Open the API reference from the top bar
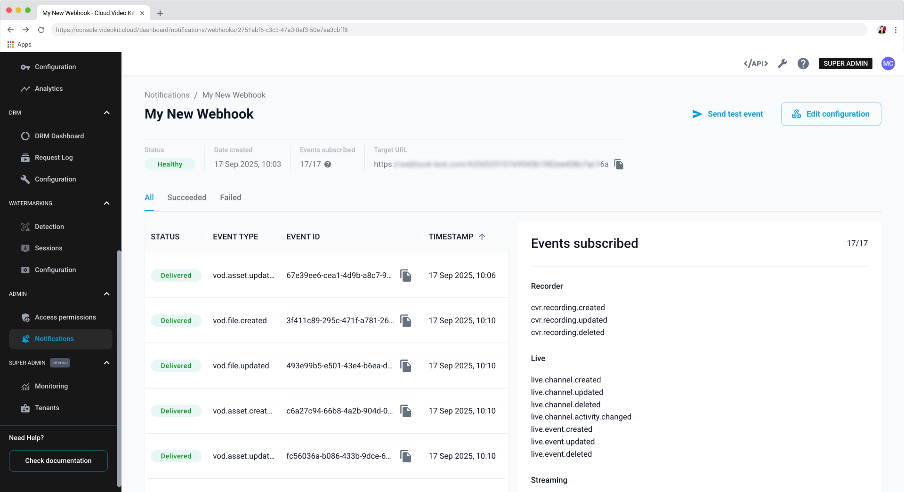 tap(755, 63)
